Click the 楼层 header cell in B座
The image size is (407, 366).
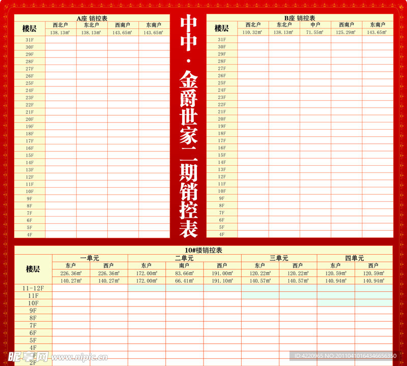click(x=221, y=26)
